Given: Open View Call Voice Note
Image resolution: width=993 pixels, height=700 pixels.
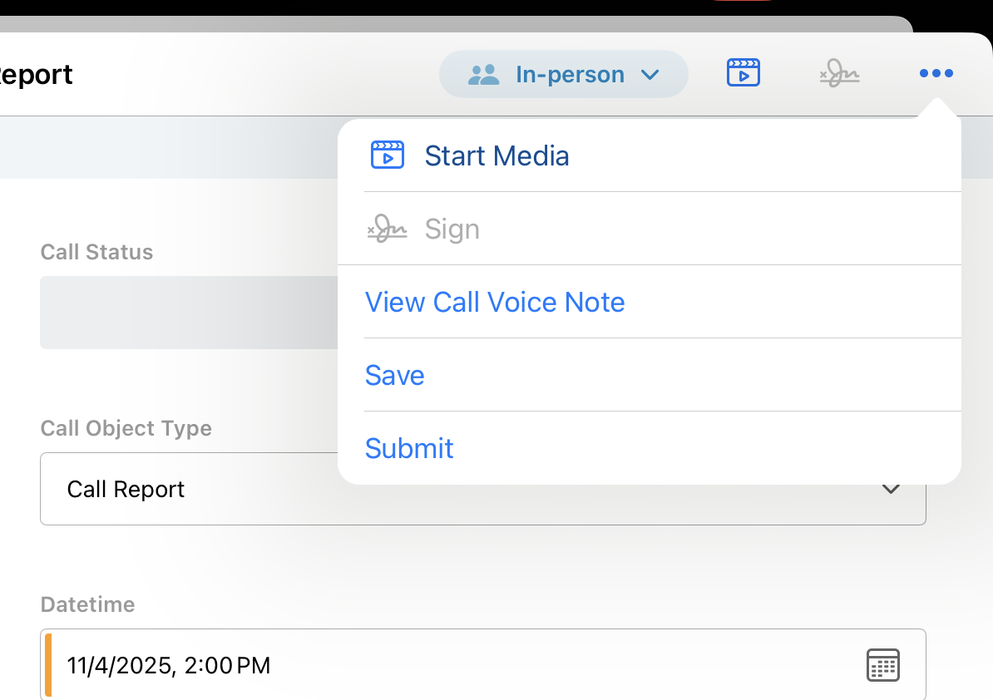Looking at the screenshot, I should click(495, 302).
